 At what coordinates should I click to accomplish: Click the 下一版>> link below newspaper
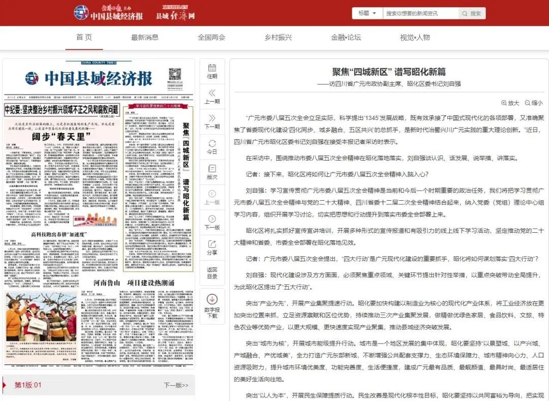176,385
